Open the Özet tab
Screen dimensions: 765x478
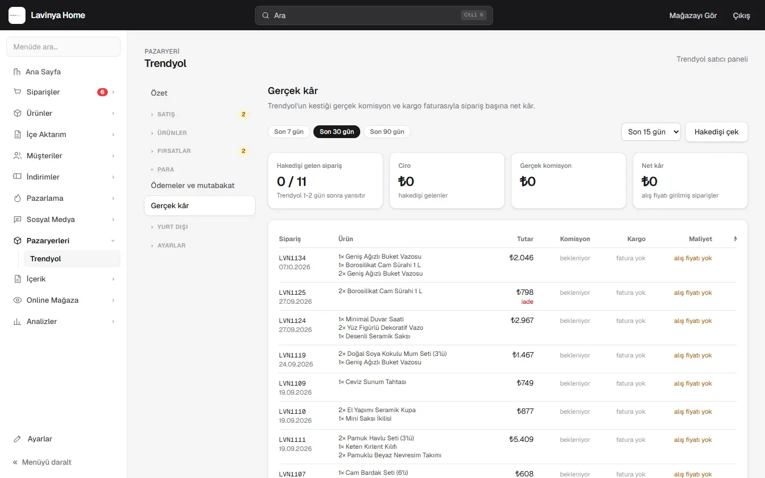pyautogui.click(x=200, y=93)
